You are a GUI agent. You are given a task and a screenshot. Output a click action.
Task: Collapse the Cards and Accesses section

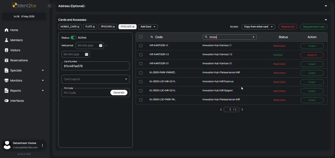coord(326,20)
